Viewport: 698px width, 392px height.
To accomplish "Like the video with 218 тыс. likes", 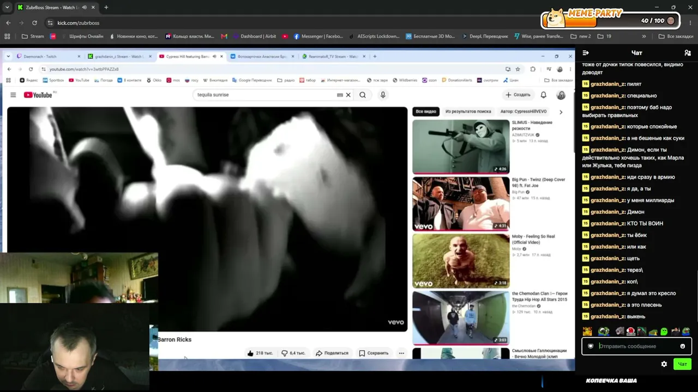I will pyautogui.click(x=260, y=353).
